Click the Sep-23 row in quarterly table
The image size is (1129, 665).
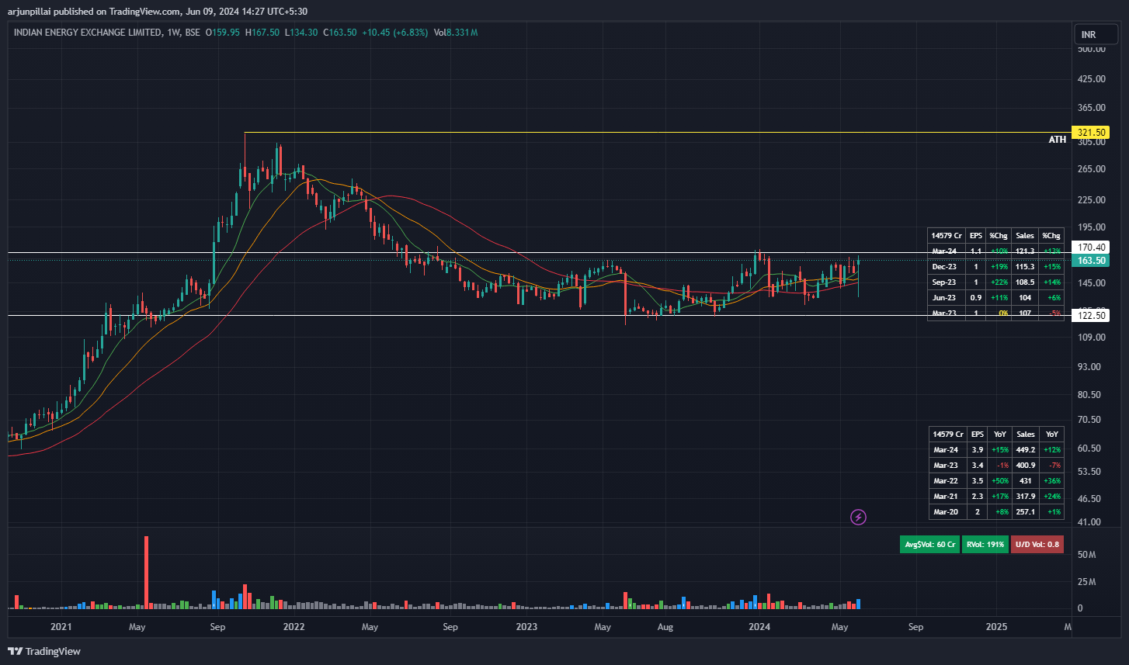point(995,282)
